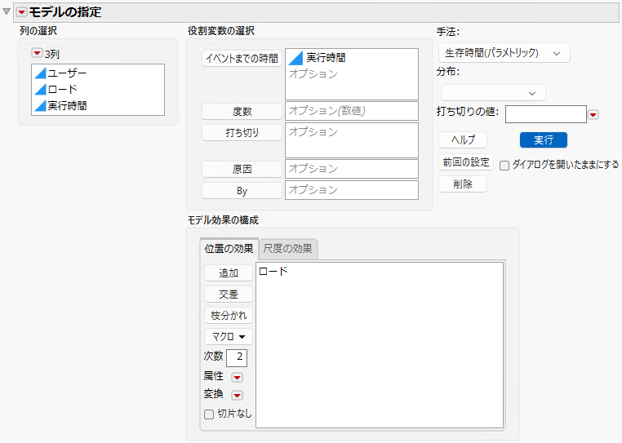This screenshot has height=443, width=622.
Task: Click the By role button
Action: [242, 191]
